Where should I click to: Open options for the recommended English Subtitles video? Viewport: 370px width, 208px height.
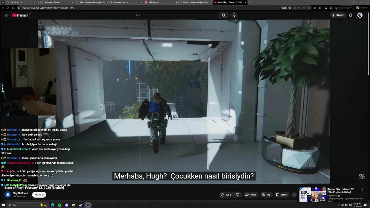(362, 190)
